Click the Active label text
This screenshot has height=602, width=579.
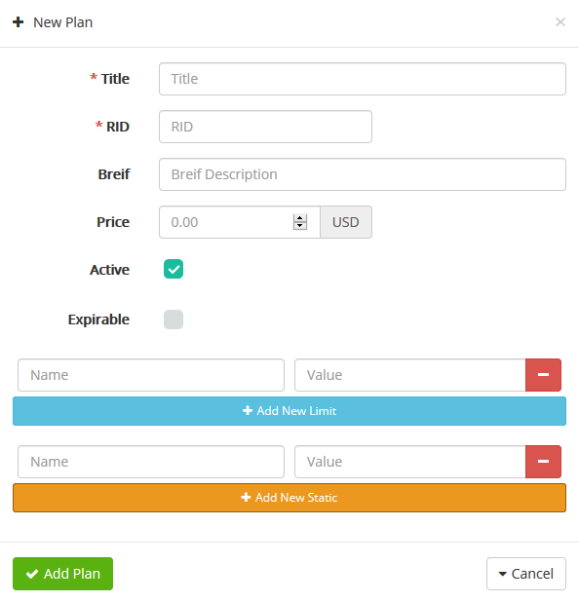(109, 270)
